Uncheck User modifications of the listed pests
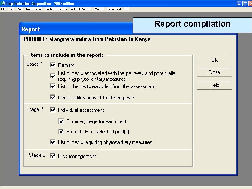The height and width of the screenshot is (189, 252). point(53,97)
